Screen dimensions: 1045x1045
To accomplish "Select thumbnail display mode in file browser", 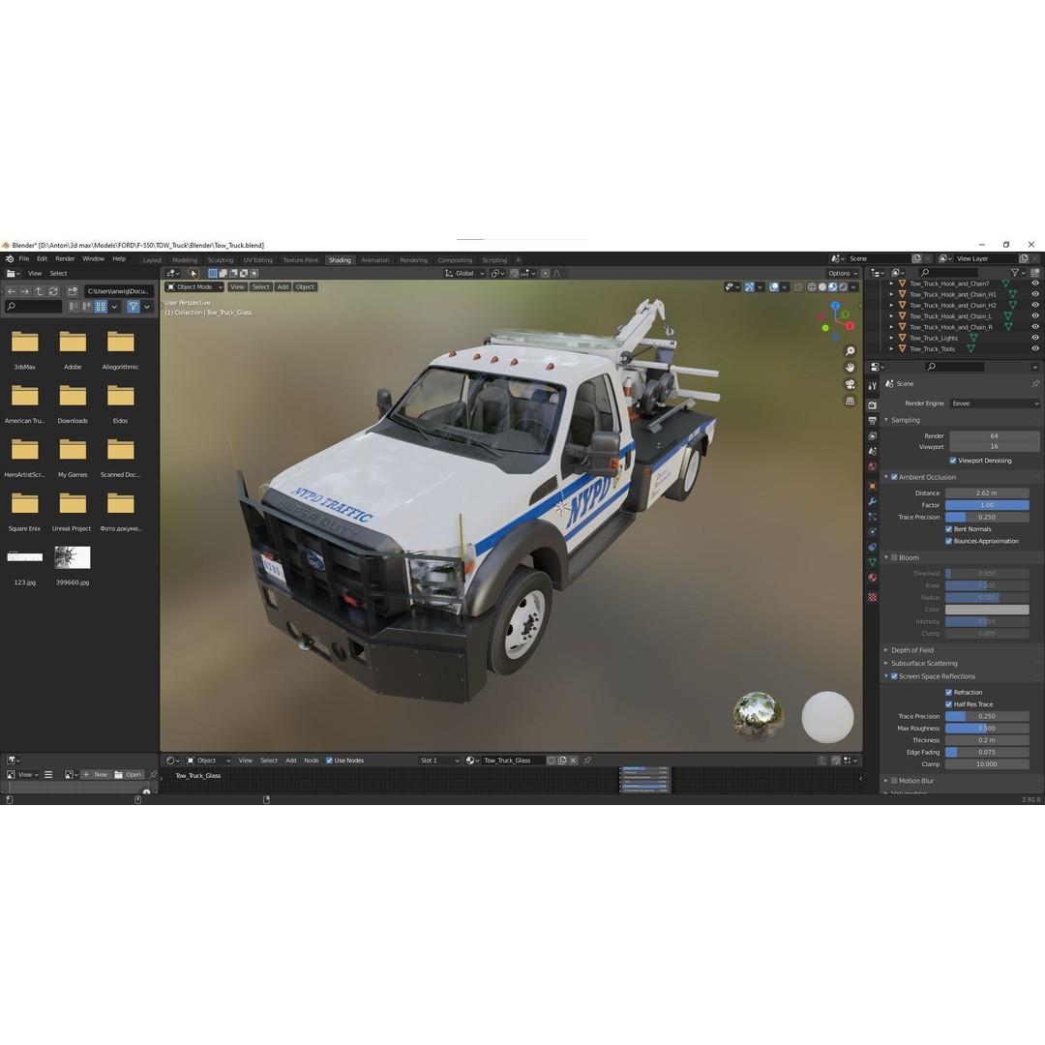I will (101, 307).
